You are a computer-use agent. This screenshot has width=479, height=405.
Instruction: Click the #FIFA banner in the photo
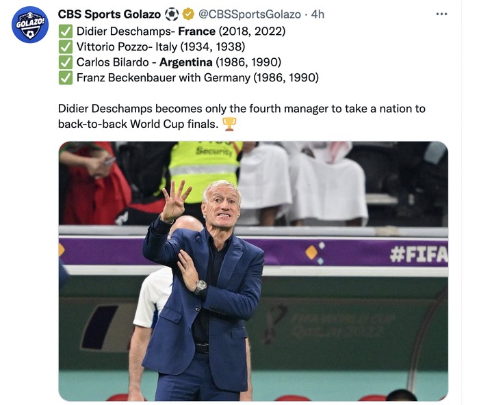coord(418,254)
